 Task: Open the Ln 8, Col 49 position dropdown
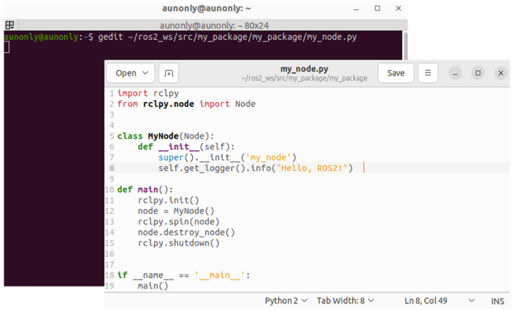440,301
